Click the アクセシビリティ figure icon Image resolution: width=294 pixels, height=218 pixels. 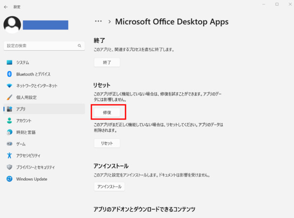[9, 156]
